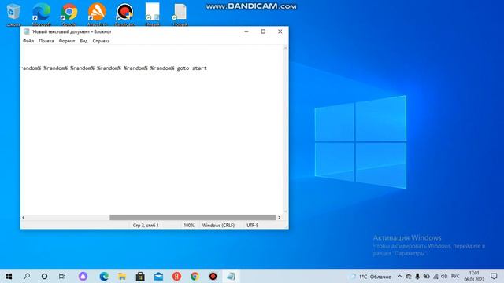Select the orange Avast desktop shortcut
This screenshot has height=283, width=504.
(x=97, y=14)
